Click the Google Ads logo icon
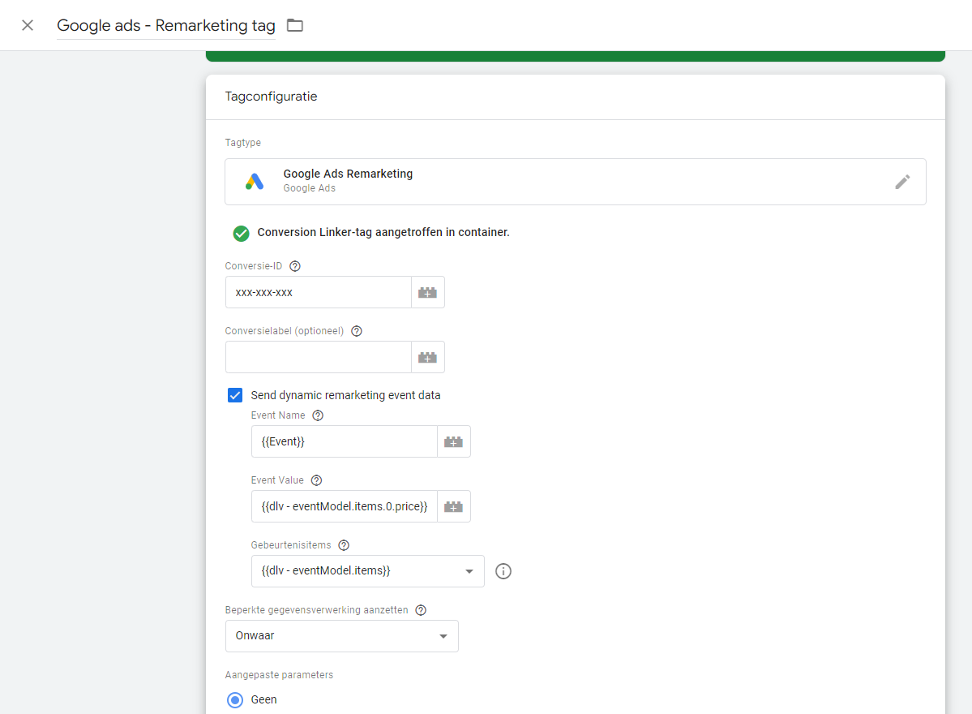Screen dimensions: 972x714 click(255, 181)
